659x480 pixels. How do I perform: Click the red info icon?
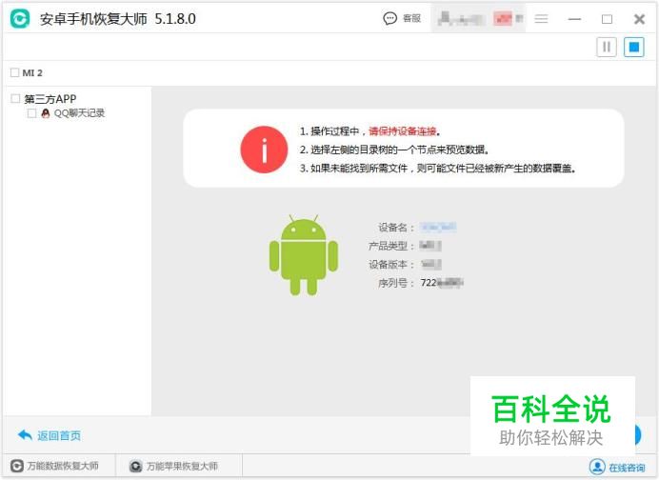[x=264, y=150]
